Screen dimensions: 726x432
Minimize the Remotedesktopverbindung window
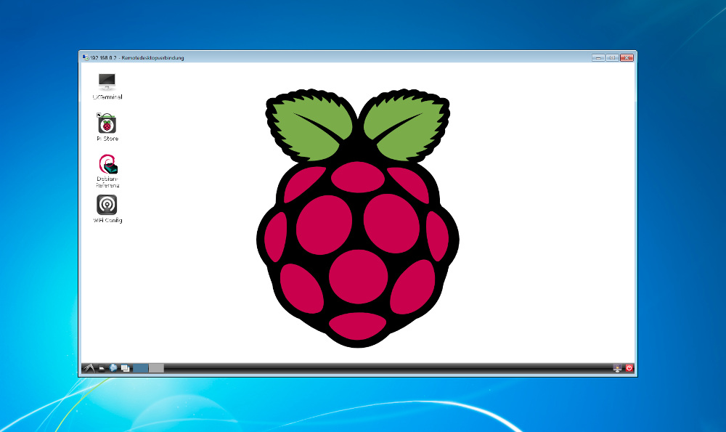(598, 58)
